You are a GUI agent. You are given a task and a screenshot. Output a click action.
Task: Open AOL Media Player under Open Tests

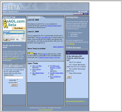click(x=38, y=73)
